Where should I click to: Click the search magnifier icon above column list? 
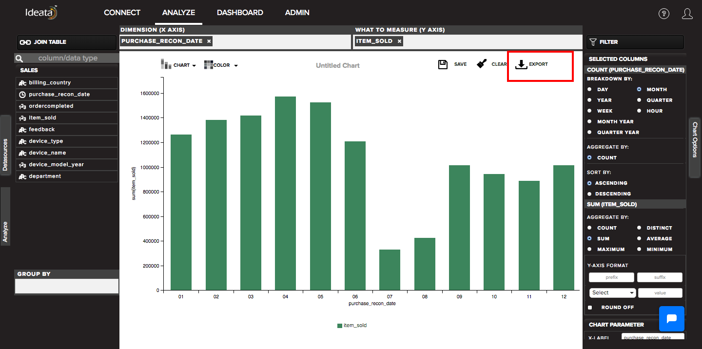[19, 58]
